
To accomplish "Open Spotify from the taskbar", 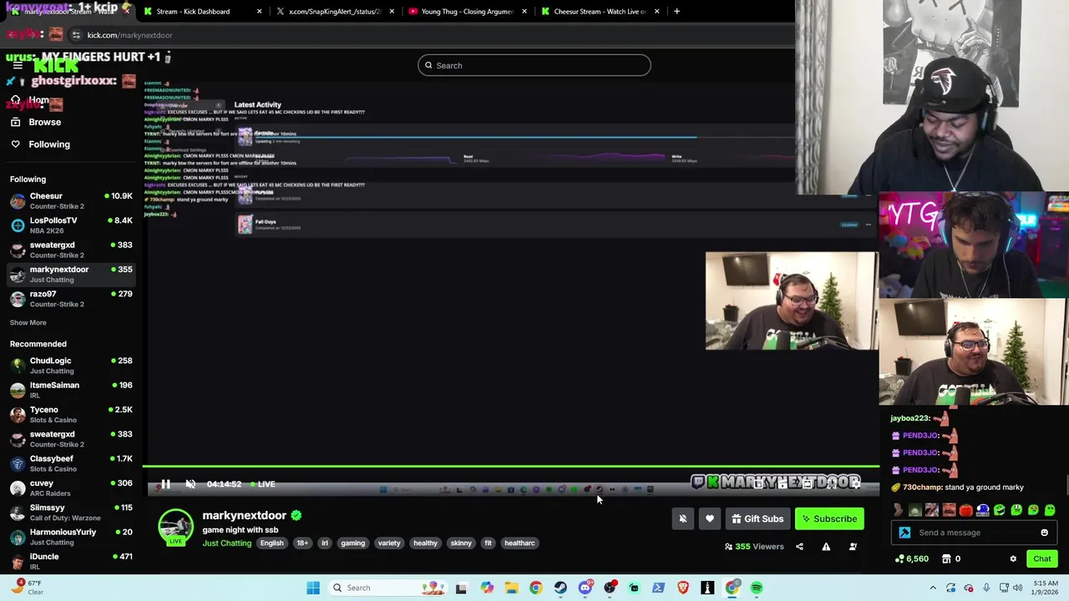I will (757, 588).
